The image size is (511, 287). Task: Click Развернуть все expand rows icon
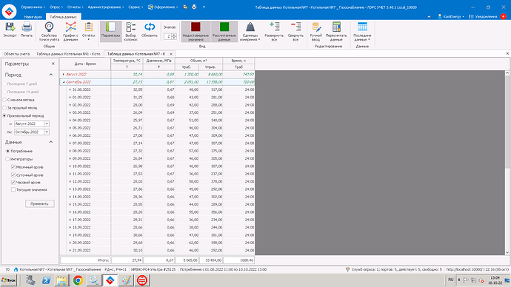coord(274,27)
